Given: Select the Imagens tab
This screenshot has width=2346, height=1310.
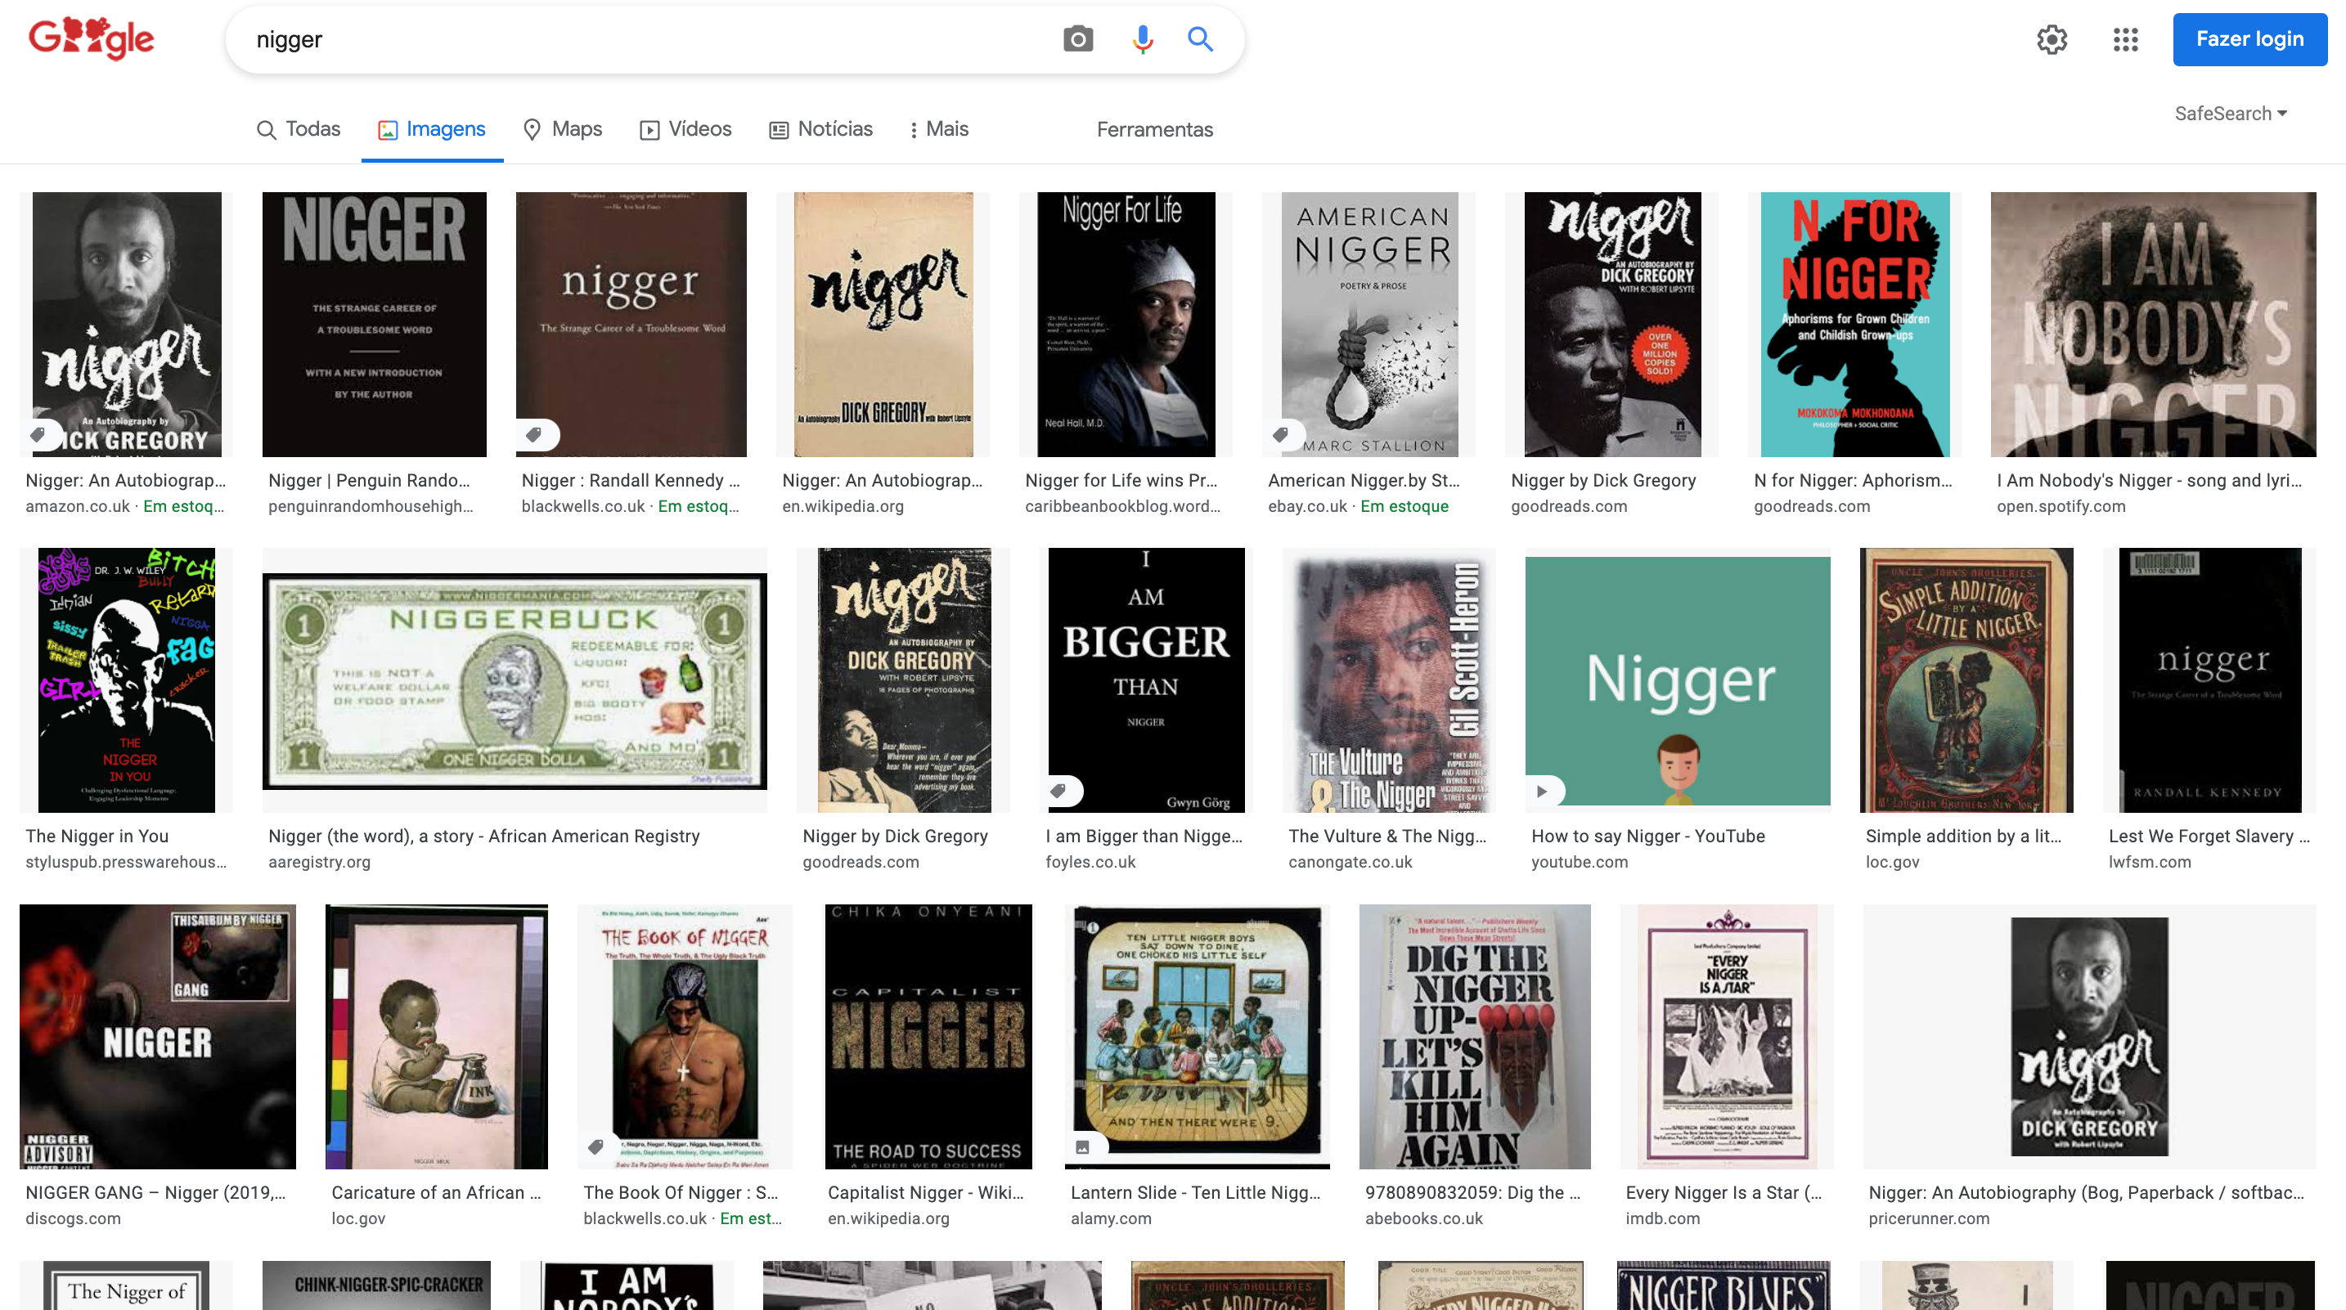Looking at the screenshot, I should pyautogui.click(x=432, y=129).
